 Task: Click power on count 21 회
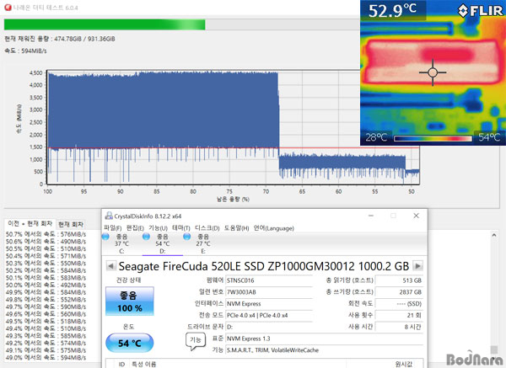(399, 315)
